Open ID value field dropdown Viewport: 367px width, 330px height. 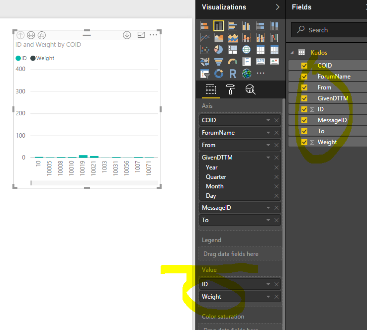[268, 284]
